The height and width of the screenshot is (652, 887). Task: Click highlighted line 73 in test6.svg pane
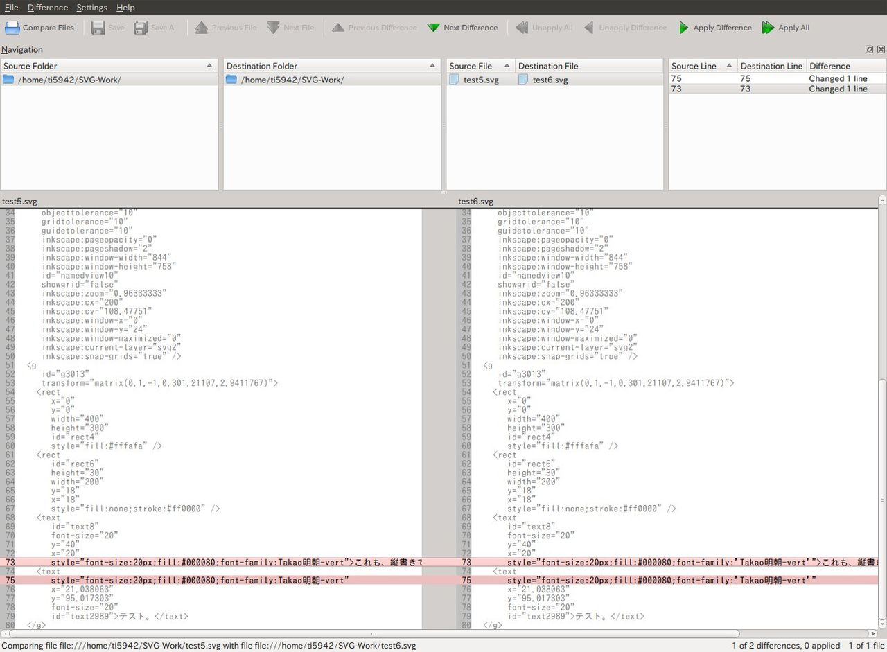(667, 563)
